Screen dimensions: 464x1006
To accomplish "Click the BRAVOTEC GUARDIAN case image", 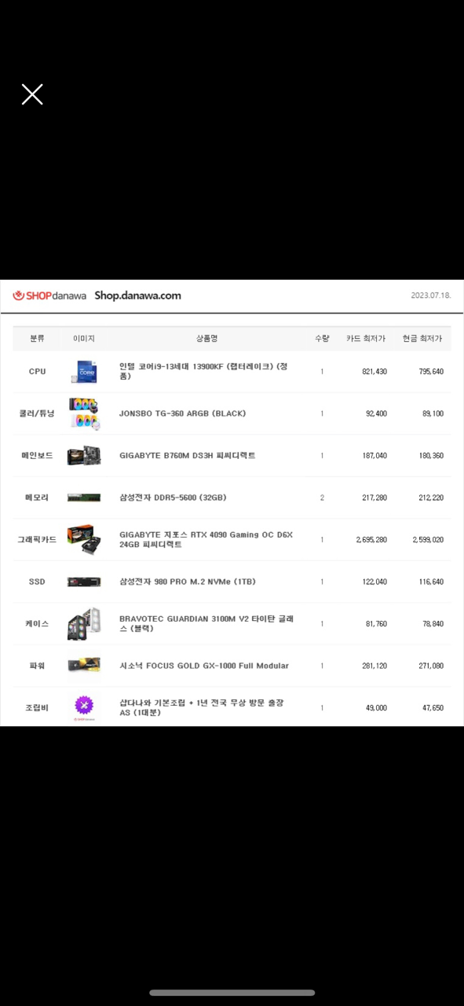I will [83, 624].
